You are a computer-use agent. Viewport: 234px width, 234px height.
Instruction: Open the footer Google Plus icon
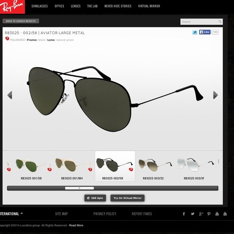click(x=201, y=214)
